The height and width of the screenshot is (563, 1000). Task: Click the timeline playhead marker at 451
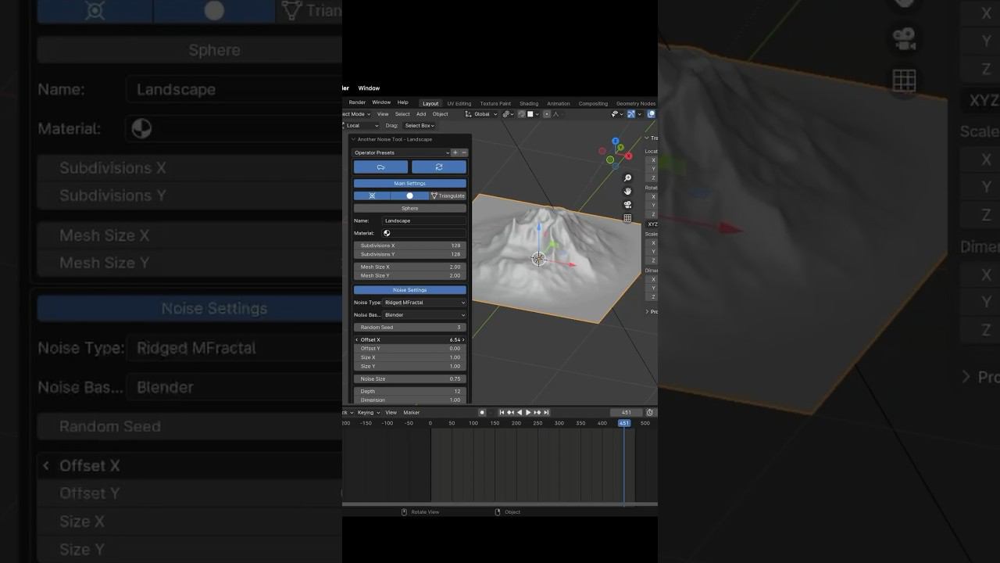(x=623, y=423)
